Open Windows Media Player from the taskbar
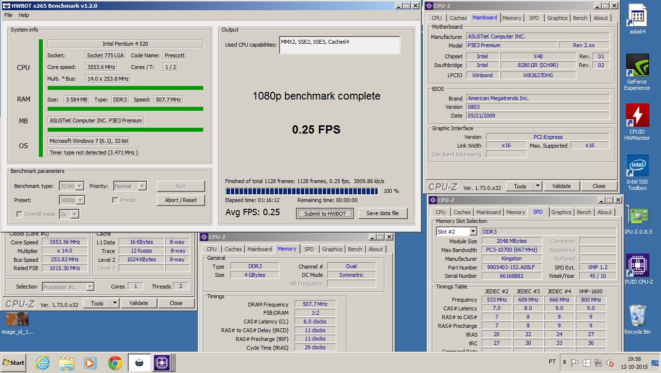This screenshot has height=373, width=661. 90,362
